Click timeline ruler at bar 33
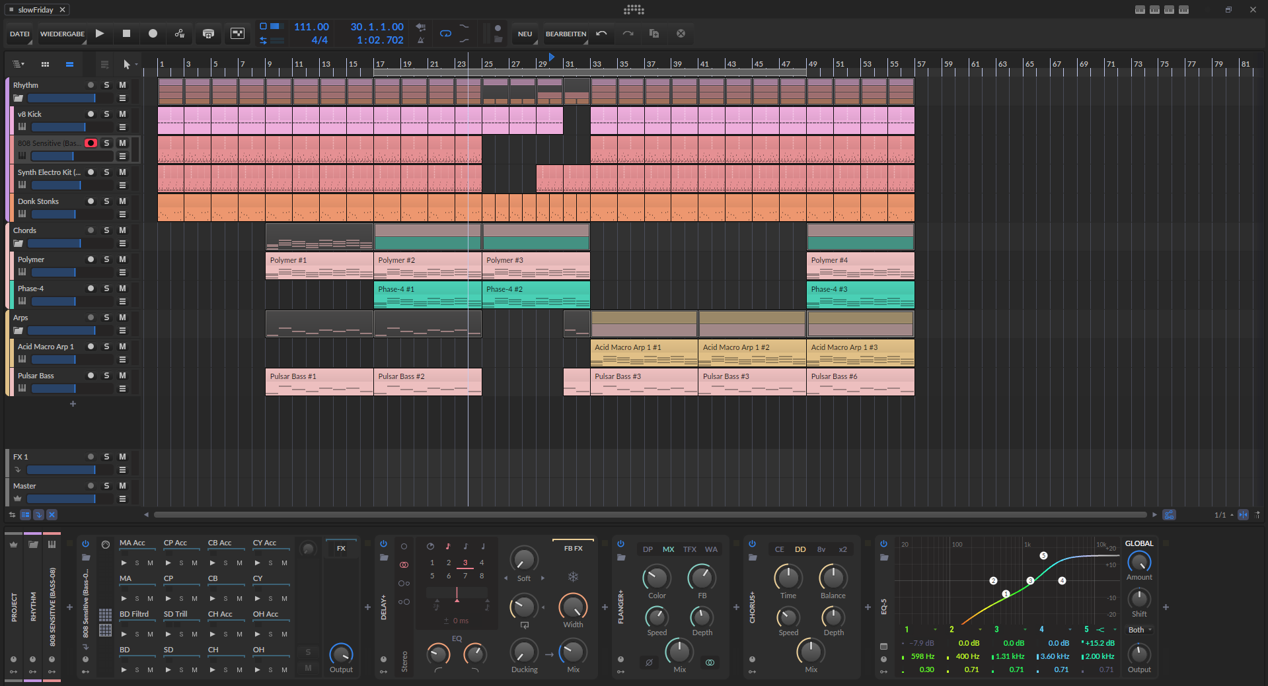Viewport: 1268px width, 686px height. coord(597,64)
